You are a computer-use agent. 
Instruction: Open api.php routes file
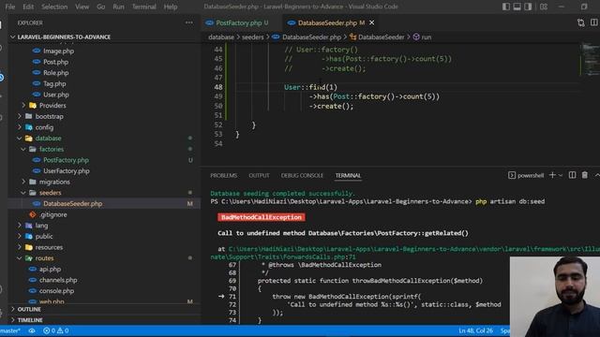pos(50,269)
